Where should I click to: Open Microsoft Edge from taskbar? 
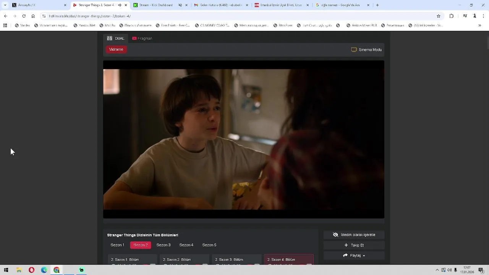tap(44, 270)
